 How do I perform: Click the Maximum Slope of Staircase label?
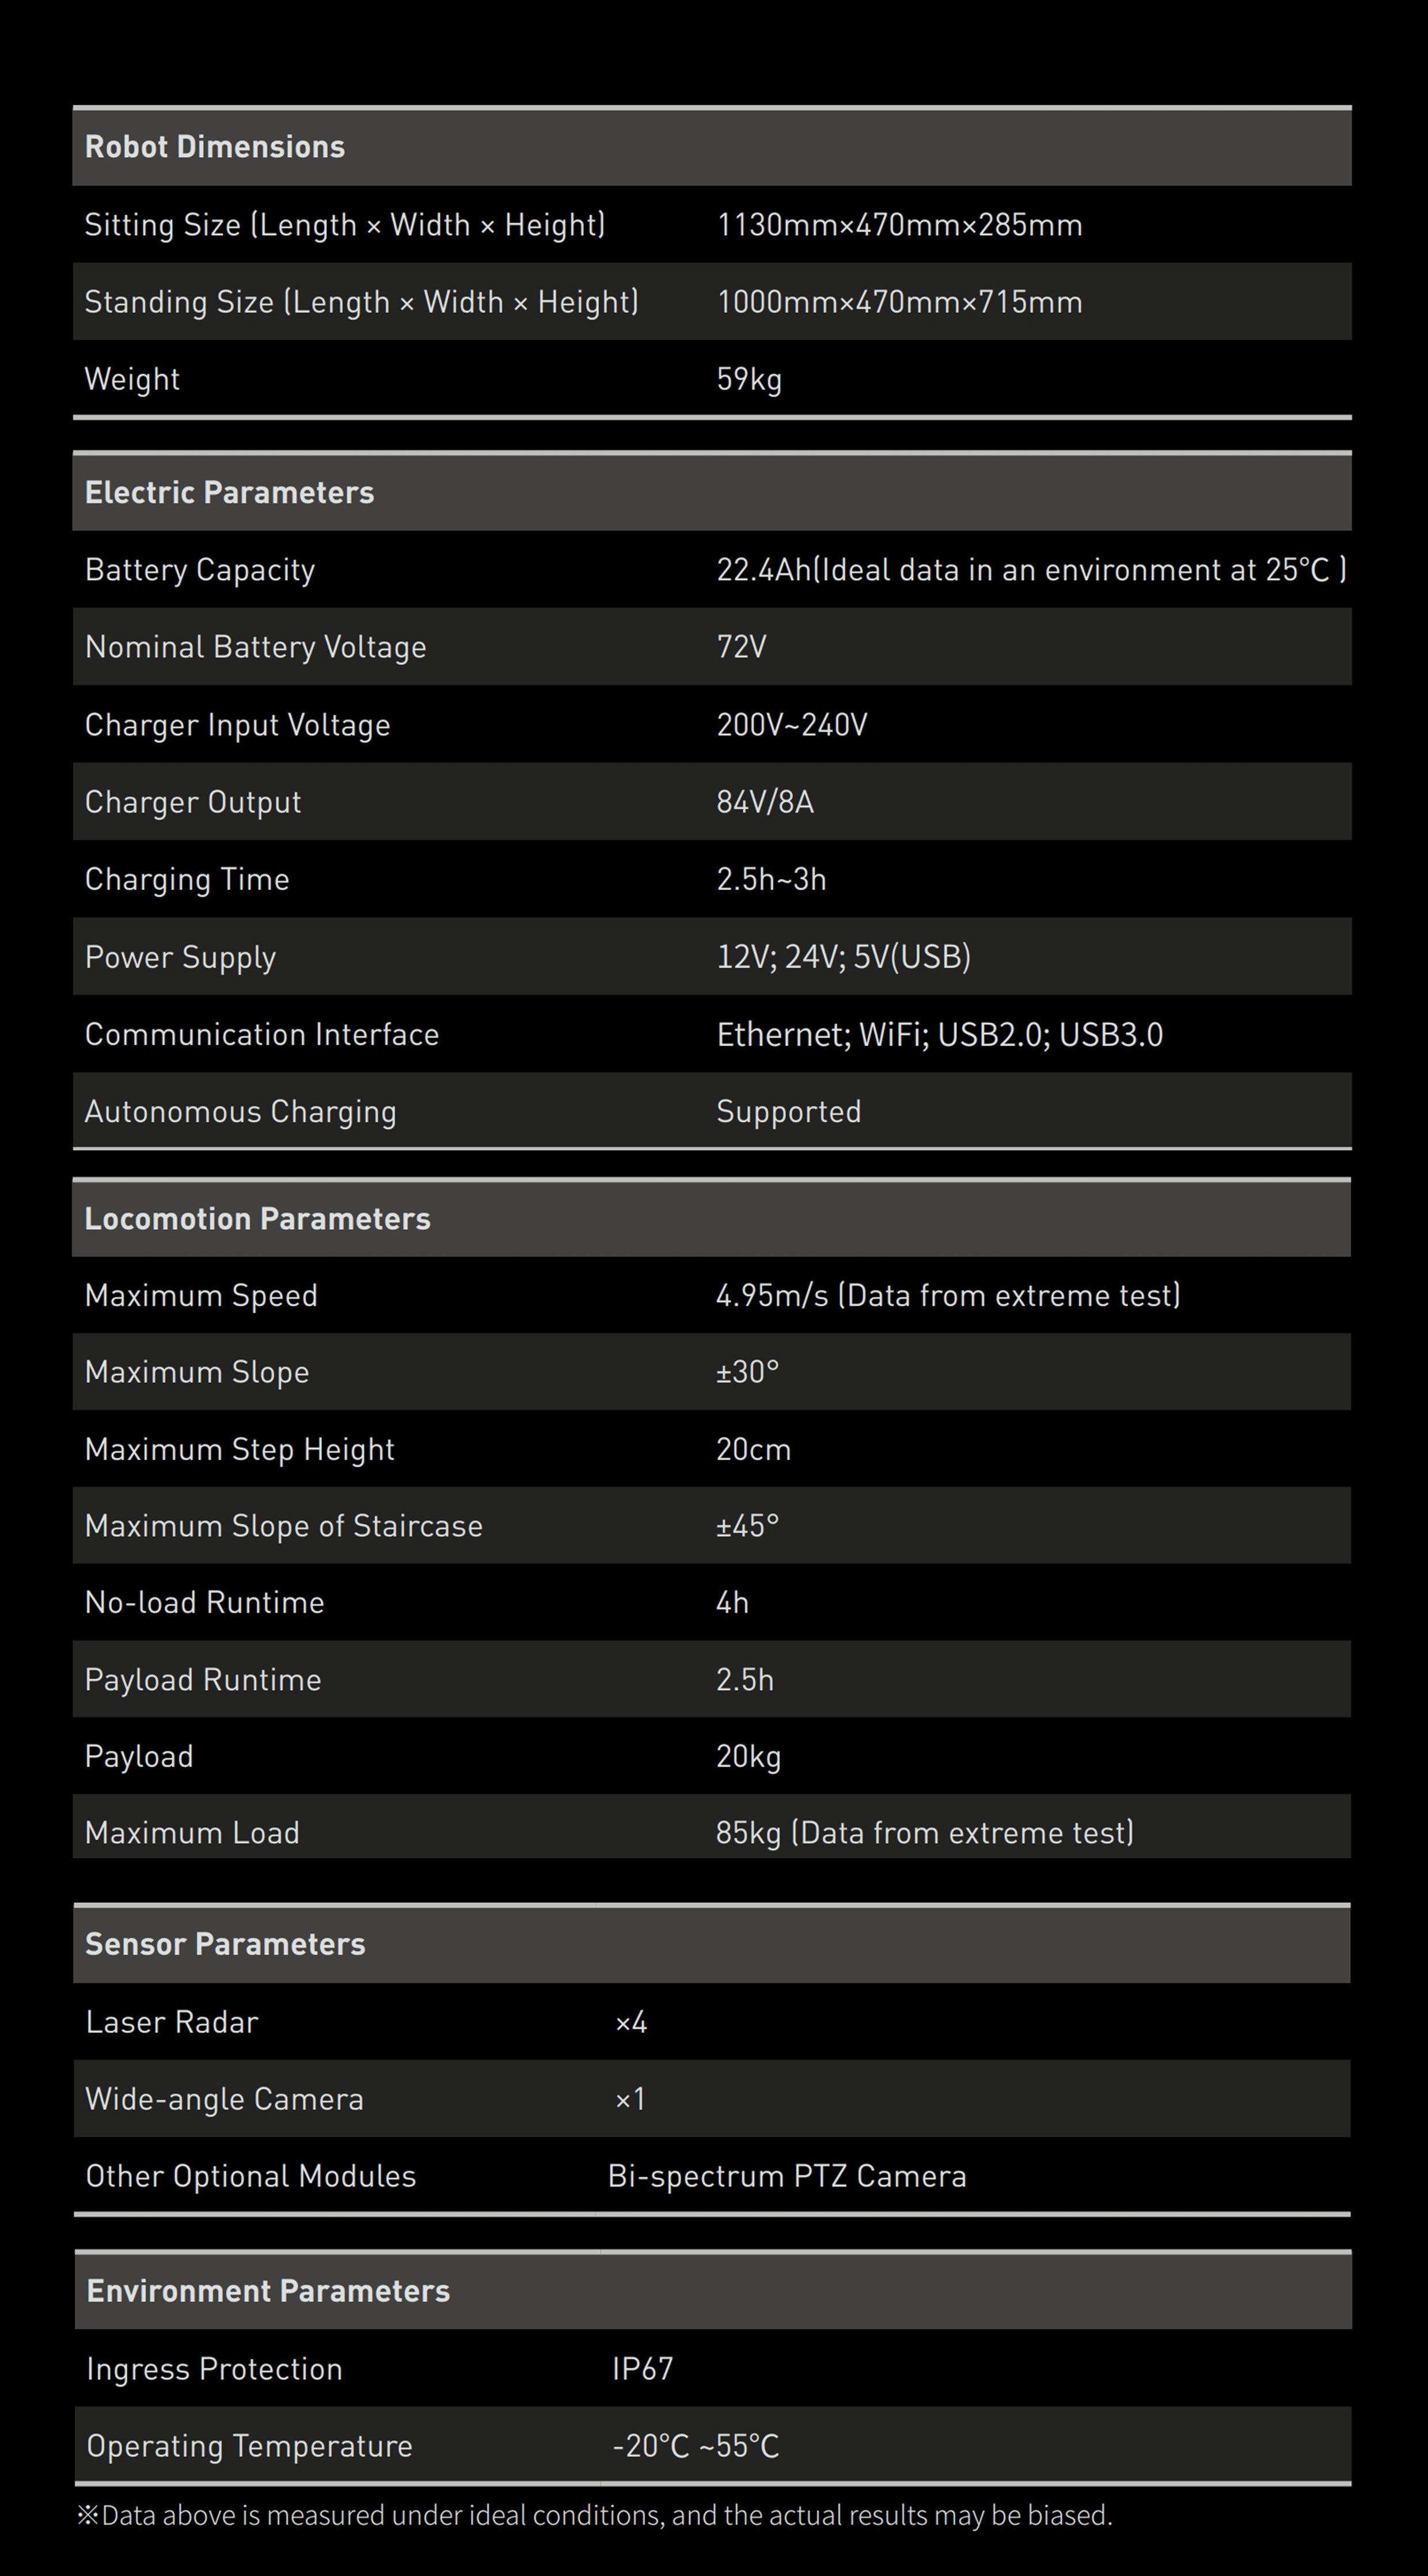[x=284, y=1526]
